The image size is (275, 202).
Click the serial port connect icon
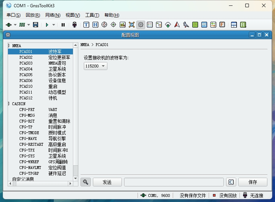(9, 25)
